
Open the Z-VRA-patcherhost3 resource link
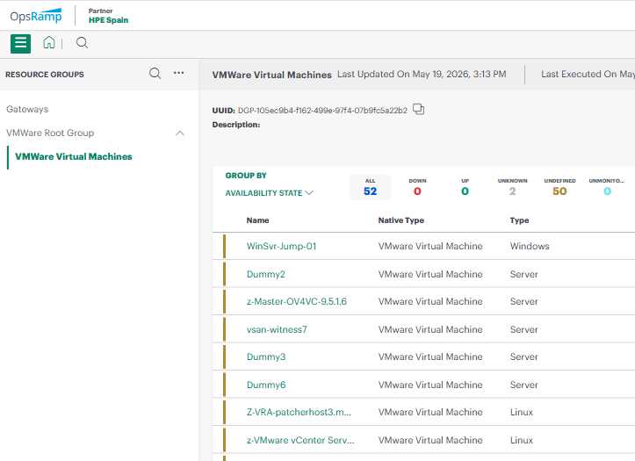pyautogui.click(x=299, y=412)
